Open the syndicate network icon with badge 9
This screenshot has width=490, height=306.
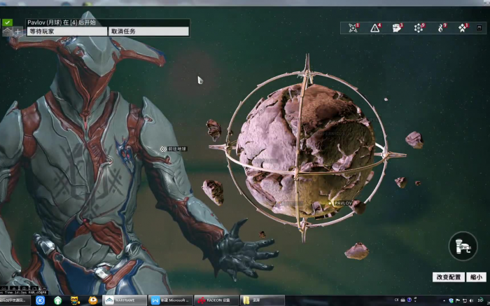(419, 28)
